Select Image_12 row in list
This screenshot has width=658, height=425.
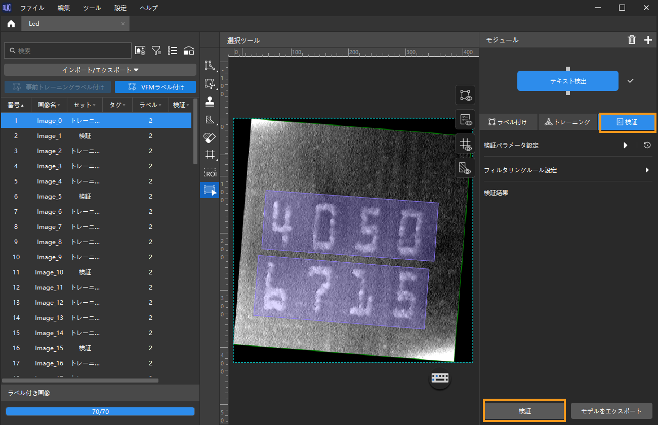point(96,303)
